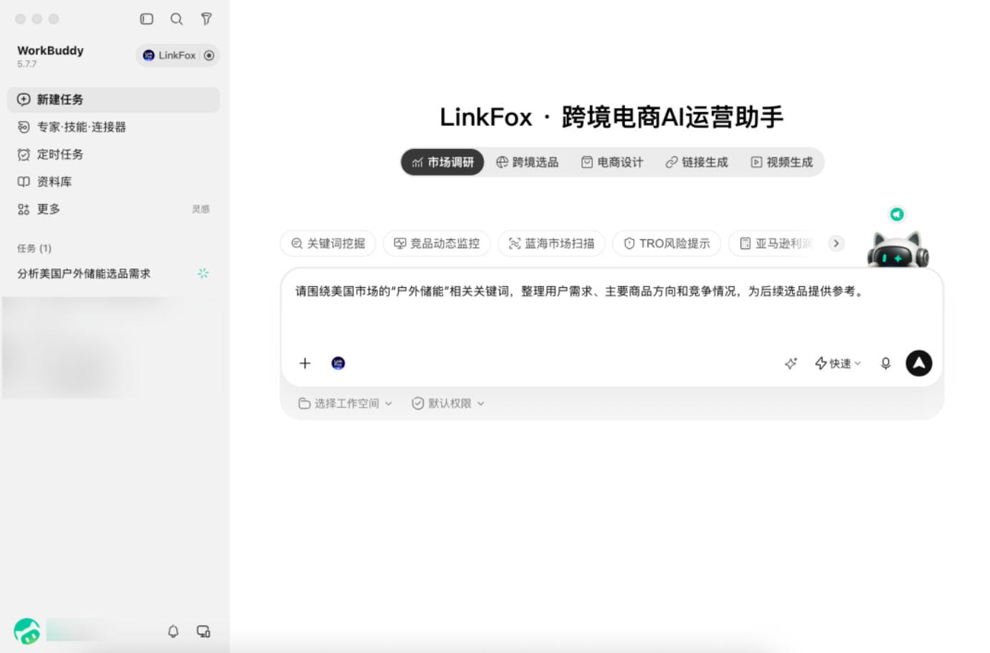Switch to 视频生成 tab
This screenshot has width=990, height=653.
click(781, 162)
